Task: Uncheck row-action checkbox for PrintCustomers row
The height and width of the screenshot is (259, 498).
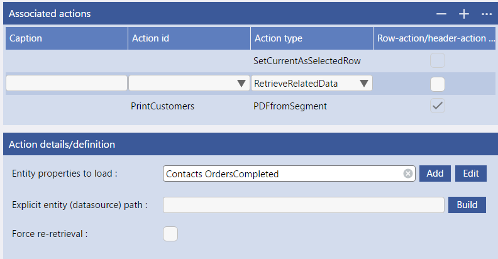Action: coord(438,106)
